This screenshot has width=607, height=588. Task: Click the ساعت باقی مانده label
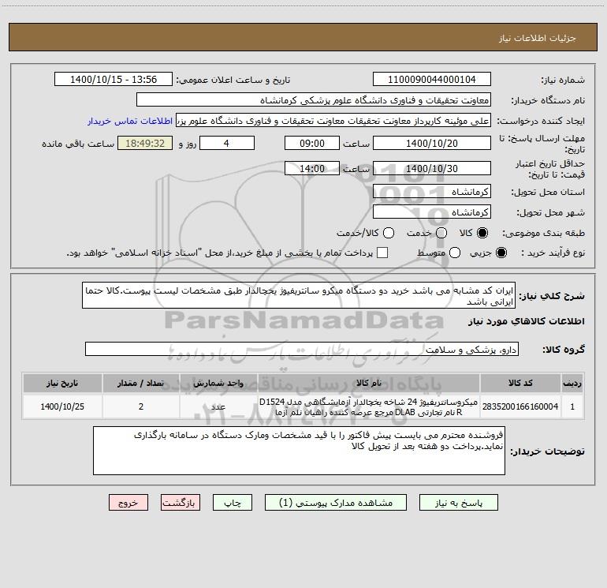pyautogui.click(x=78, y=144)
